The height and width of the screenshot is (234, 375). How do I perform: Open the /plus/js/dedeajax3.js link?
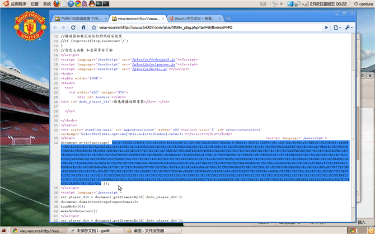pyautogui.click(x=154, y=59)
